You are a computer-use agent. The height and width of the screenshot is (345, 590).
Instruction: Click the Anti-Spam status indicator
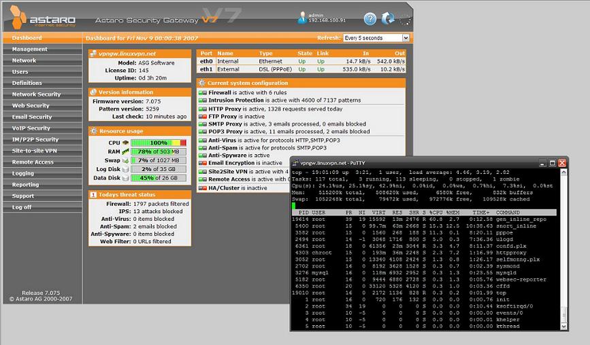pyautogui.click(x=202, y=148)
